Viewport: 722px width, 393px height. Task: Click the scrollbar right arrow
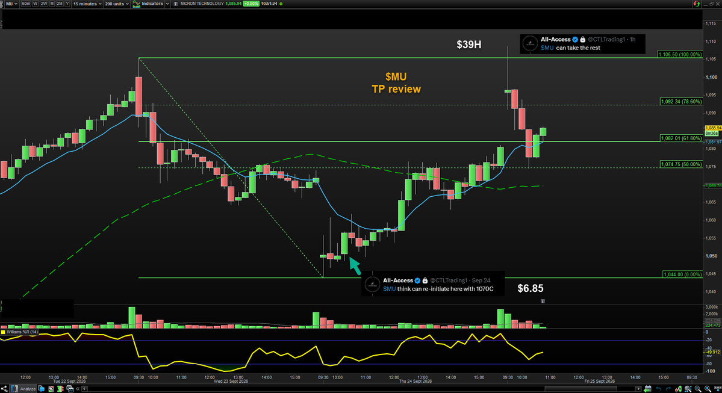[638, 389]
